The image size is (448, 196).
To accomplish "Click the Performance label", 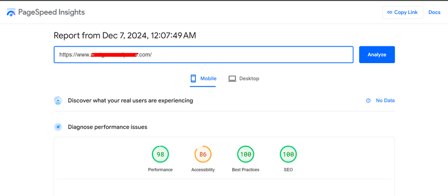I will [x=160, y=170].
